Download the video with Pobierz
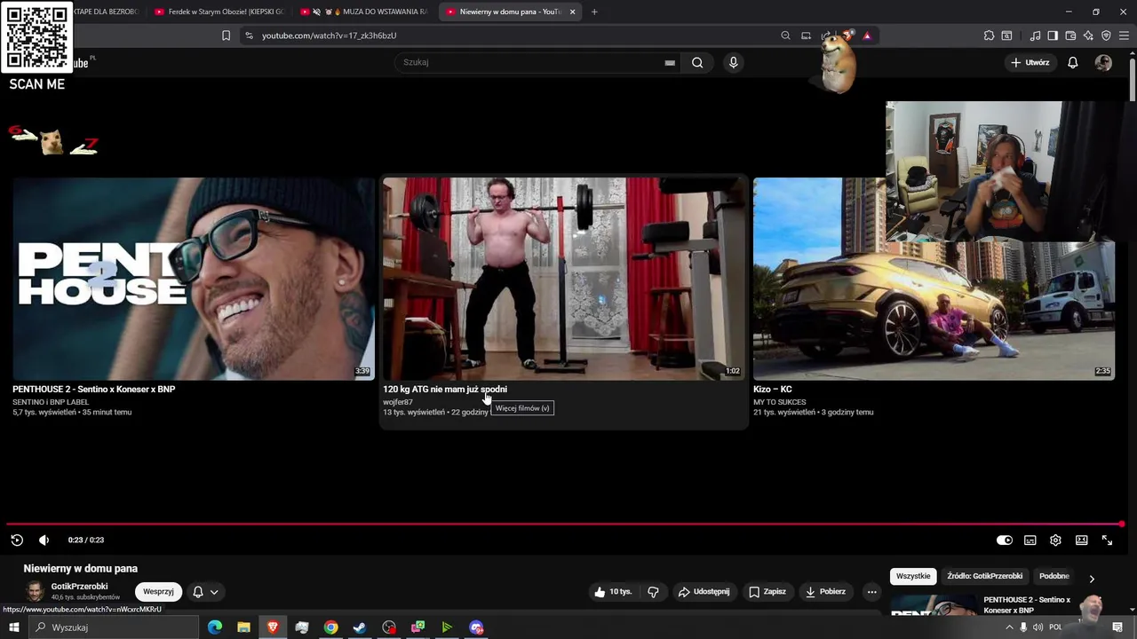This screenshot has height=639, width=1137. tap(826, 592)
